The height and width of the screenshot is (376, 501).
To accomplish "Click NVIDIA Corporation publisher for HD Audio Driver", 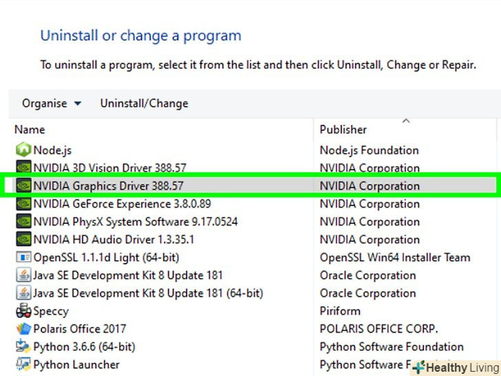I will [370, 240].
